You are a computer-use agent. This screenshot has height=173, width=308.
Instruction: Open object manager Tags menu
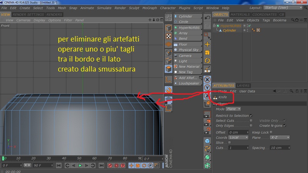(x=266, y=20)
